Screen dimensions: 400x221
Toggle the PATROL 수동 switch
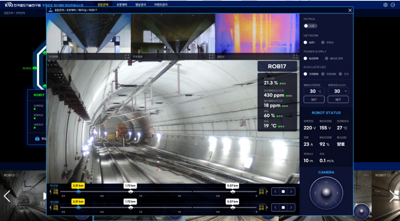[310, 26]
